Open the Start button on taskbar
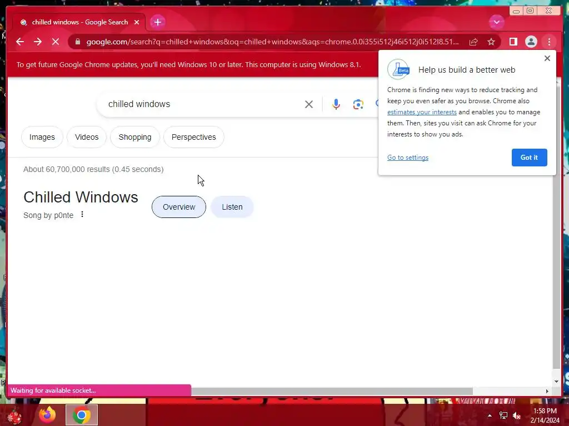569x426 pixels. pyautogui.click(x=14, y=415)
